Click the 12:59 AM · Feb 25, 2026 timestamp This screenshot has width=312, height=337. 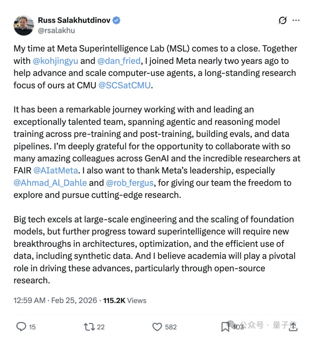point(55,300)
